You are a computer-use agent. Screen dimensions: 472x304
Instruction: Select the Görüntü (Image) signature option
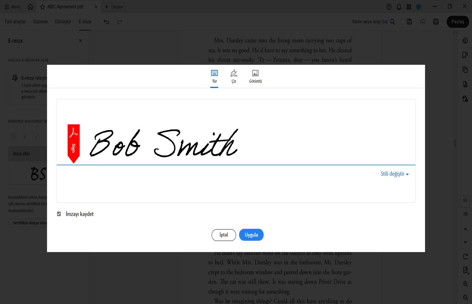click(x=255, y=76)
